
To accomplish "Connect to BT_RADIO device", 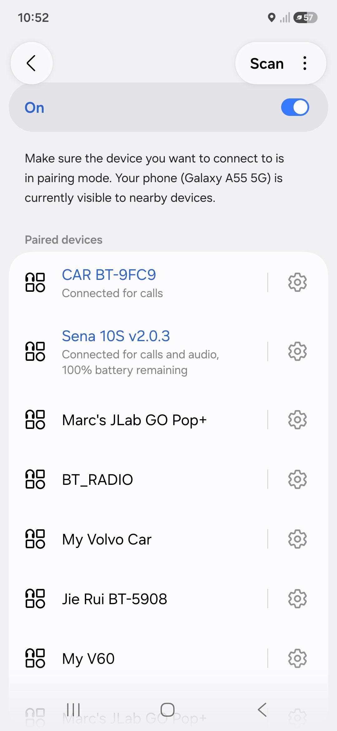I will pos(137,480).
